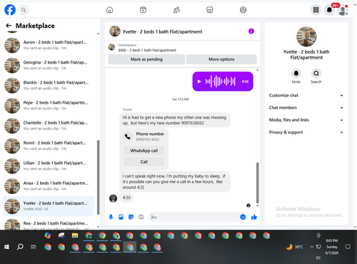
Task: Expand Customize chat section
Action: 306,95
